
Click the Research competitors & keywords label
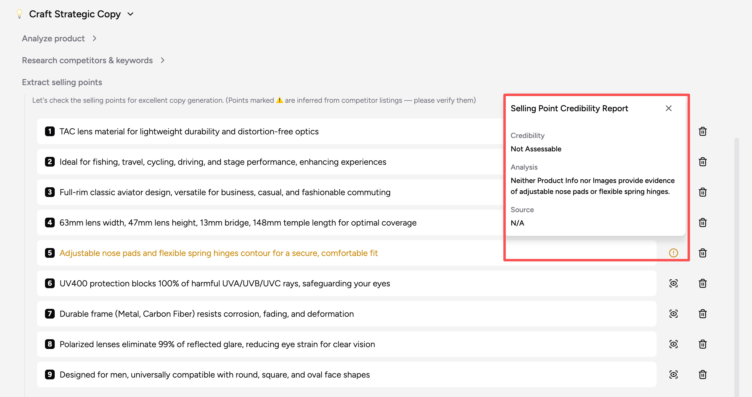[87, 60]
